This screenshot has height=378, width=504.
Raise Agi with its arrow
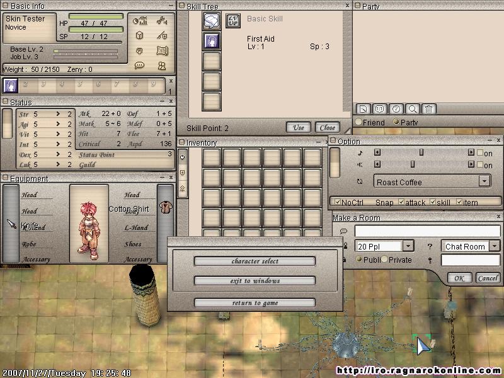[x=58, y=123]
